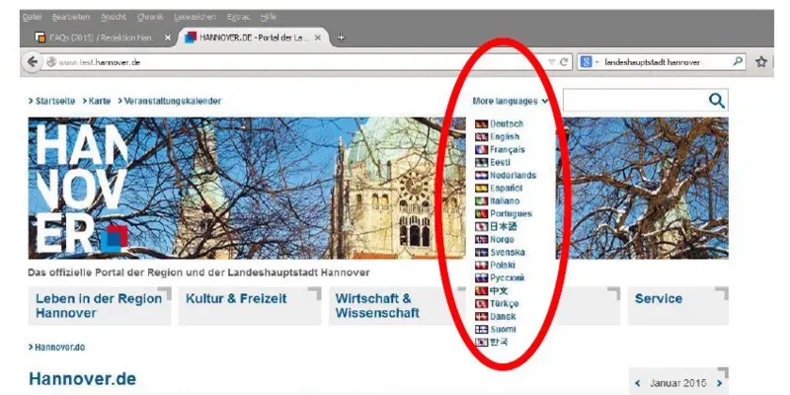Open the Lesezeichen menu
The width and height of the screenshot is (790, 395).
point(195,17)
